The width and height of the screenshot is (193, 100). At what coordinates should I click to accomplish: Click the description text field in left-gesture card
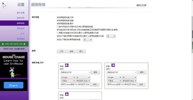[x=76, y=84]
